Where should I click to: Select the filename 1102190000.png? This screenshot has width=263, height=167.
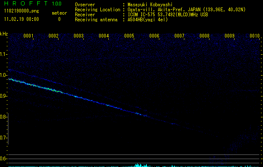pyautogui.click(x=21, y=11)
